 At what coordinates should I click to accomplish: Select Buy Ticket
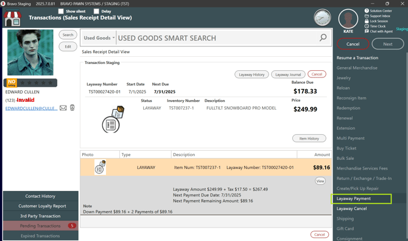point(346,148)
